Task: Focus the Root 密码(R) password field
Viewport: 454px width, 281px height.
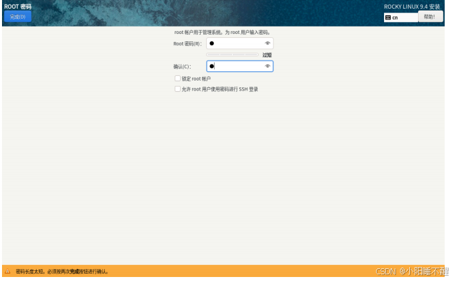Action: [240, 43]
